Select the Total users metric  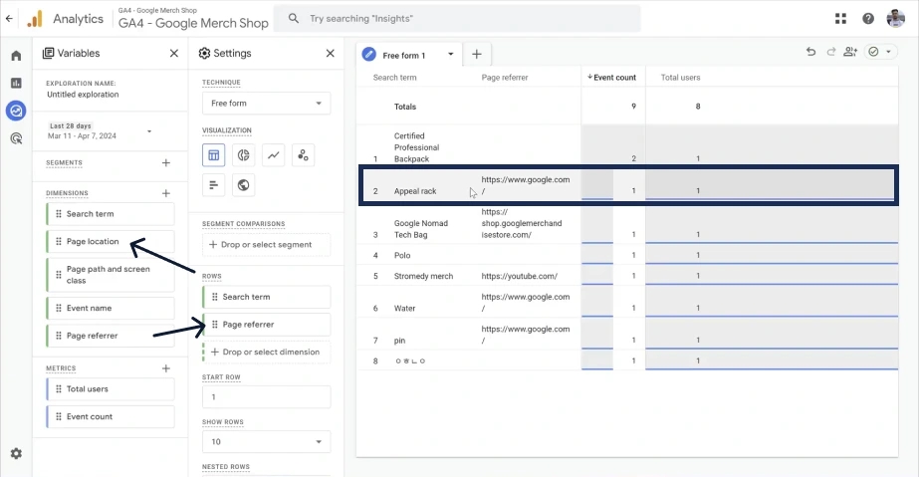tap(111, 389)
